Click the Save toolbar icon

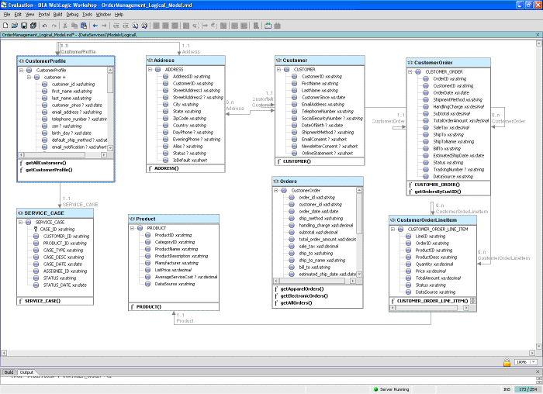pyautogui.click(x=24, y=26)
